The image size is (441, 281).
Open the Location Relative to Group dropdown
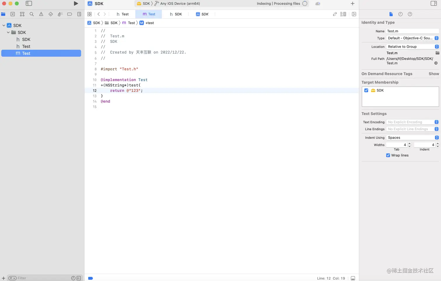point(412,46)
